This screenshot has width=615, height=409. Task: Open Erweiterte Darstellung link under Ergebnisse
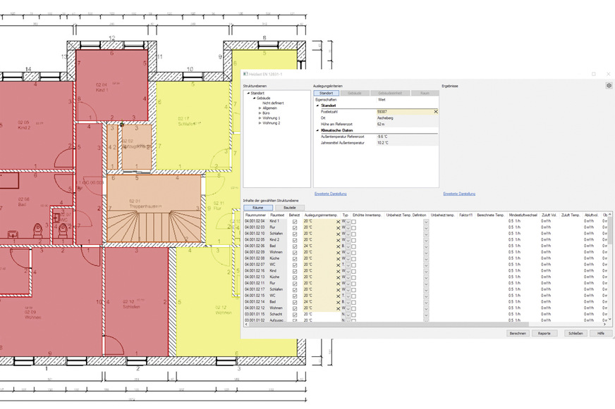click(459, 194)
